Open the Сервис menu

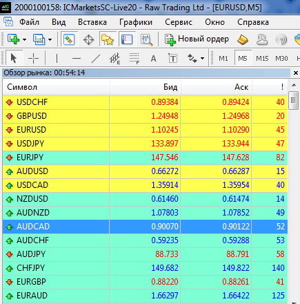(179, 22)
